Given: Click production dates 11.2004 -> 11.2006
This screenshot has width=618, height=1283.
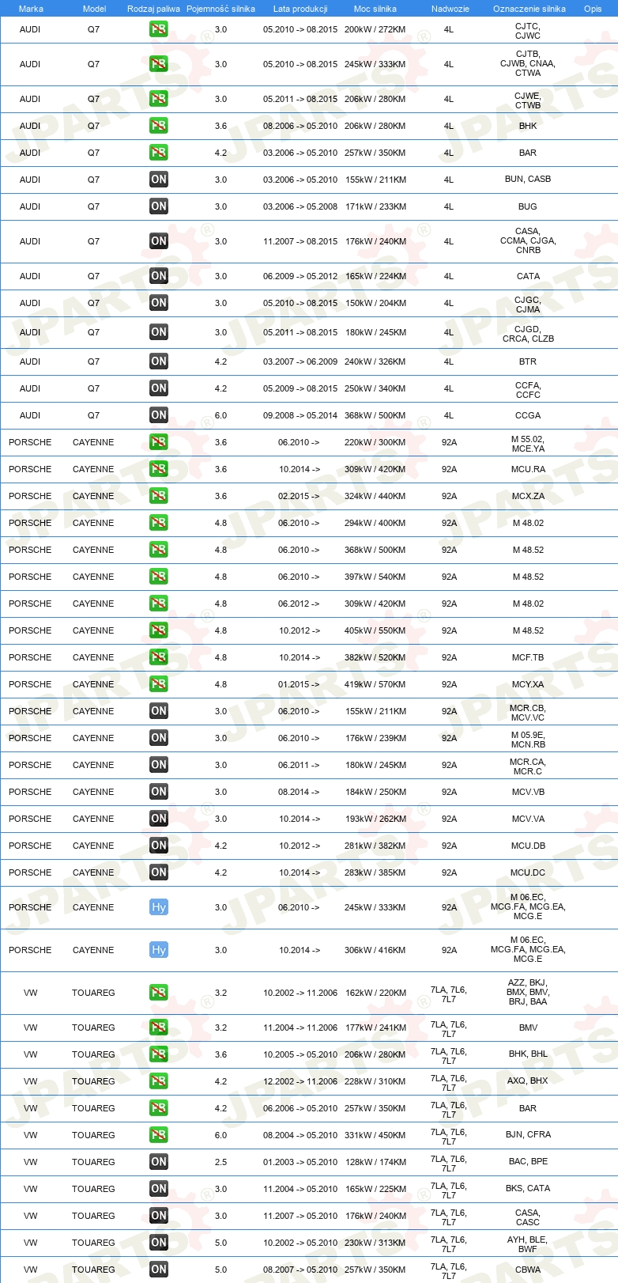Looking at the screenshot, I should [x=300, y=1028].
